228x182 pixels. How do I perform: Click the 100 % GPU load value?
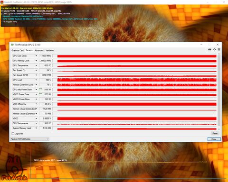coord(46,80)
